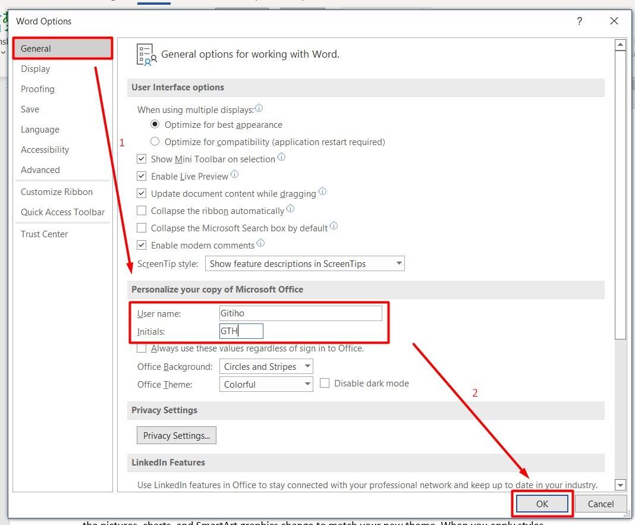Open the Office Background dropdown
The height and width of the screenshot is (525, 635).
[x=266, y=367]
